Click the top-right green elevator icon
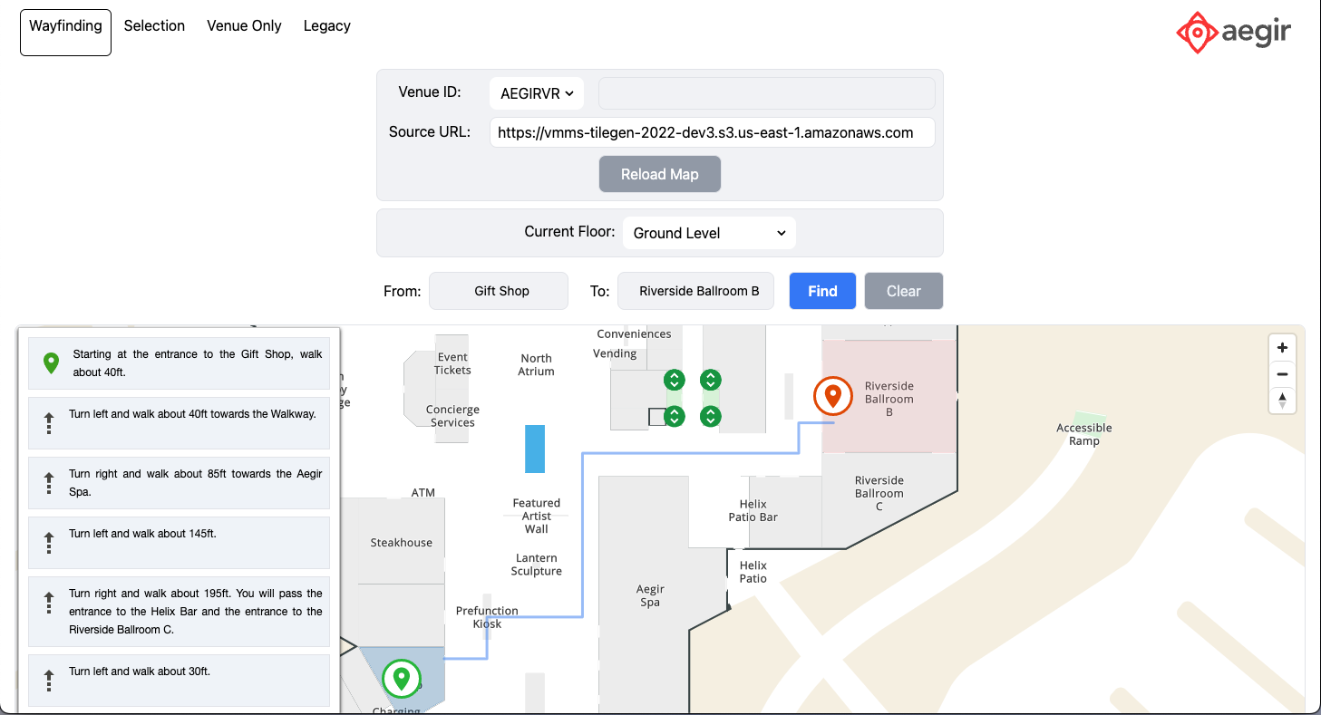Viewport: 1321px width, 715px height. pos(711,380)
